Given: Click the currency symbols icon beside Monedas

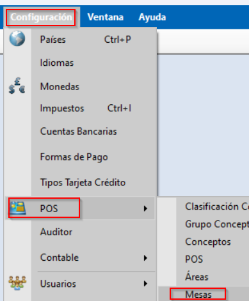Looking at the screenshot, I should point(17,86).
